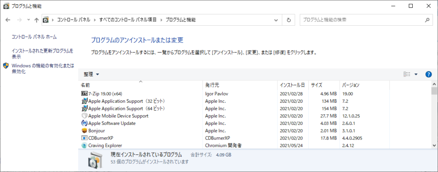
Task: Select Apple Software Update name
Action: 112,123
